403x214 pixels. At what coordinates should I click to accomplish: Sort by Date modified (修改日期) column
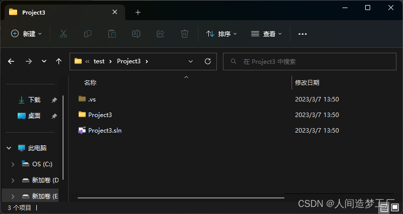tap(307, 83)
